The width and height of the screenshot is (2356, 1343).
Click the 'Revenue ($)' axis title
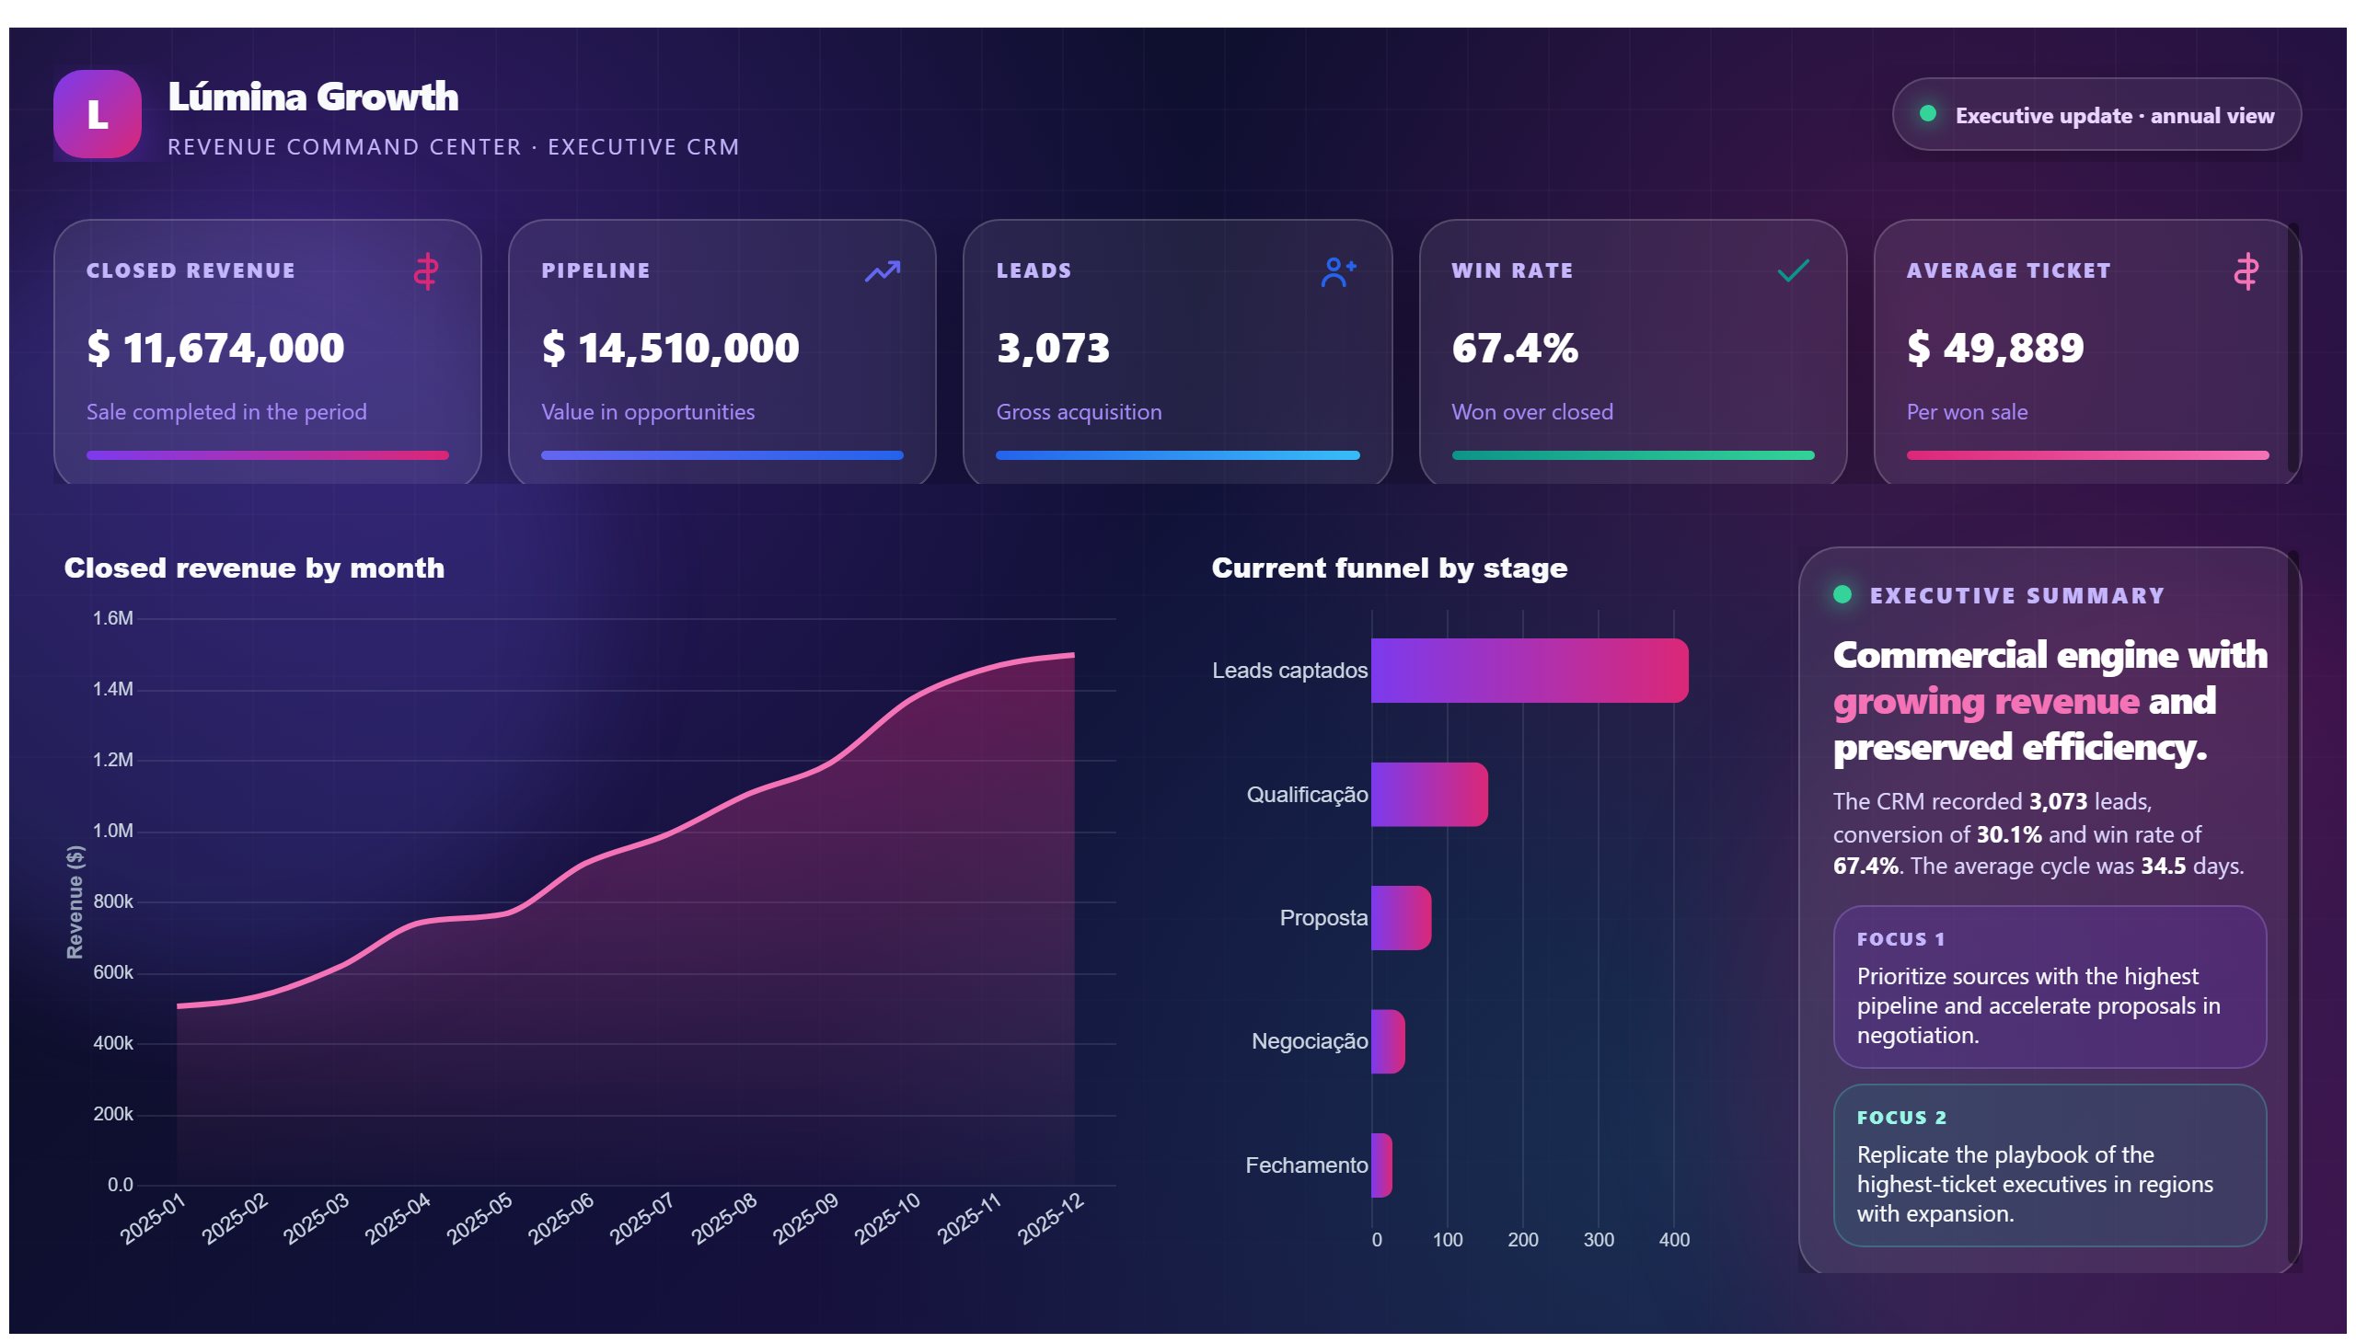pos(75,902)
